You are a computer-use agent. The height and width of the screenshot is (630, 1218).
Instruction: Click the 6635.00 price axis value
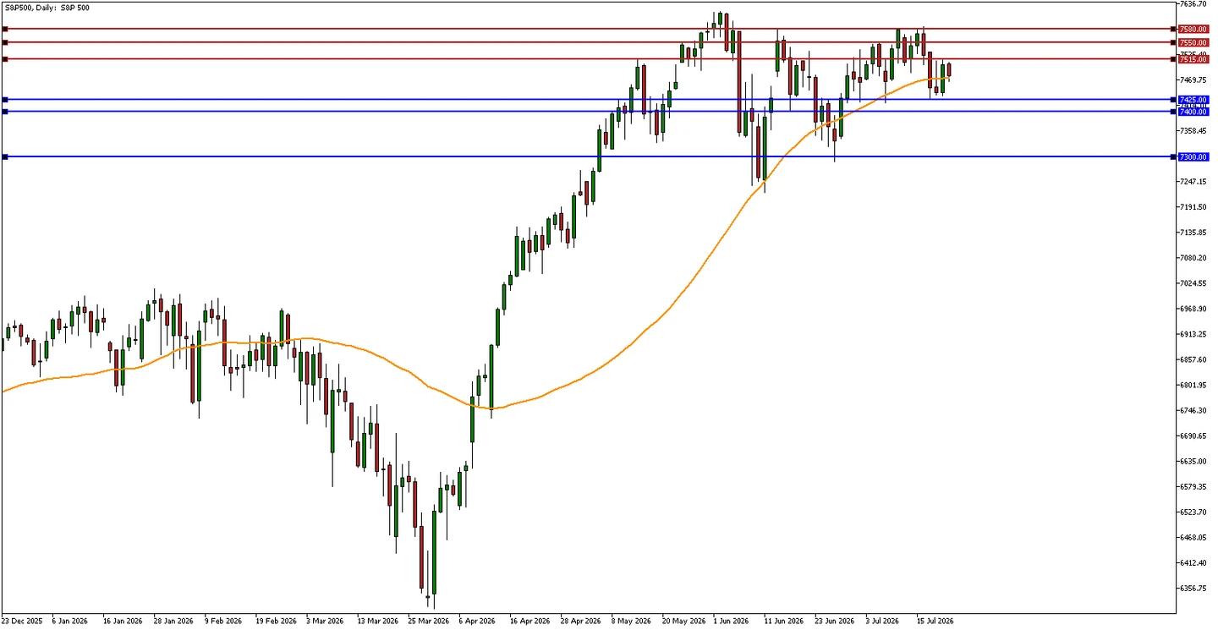click(x=1193, y=461)
